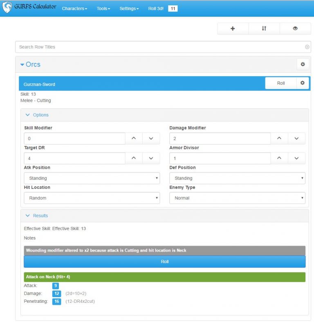Increase Damage Modifier with up arrow

point(279,139)
